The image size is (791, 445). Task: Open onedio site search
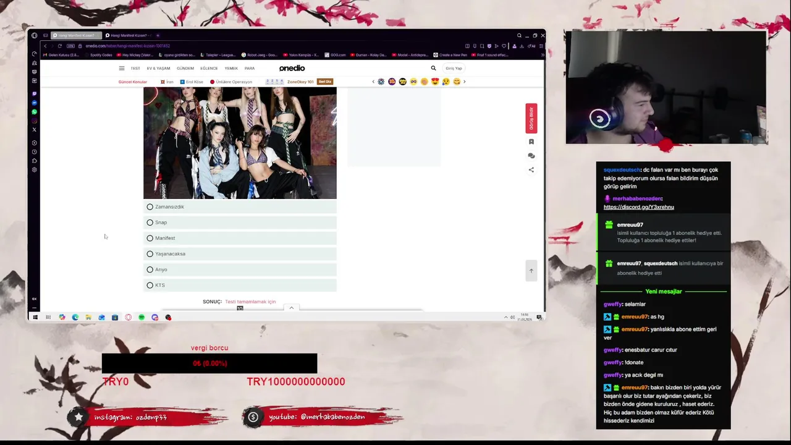433,68
